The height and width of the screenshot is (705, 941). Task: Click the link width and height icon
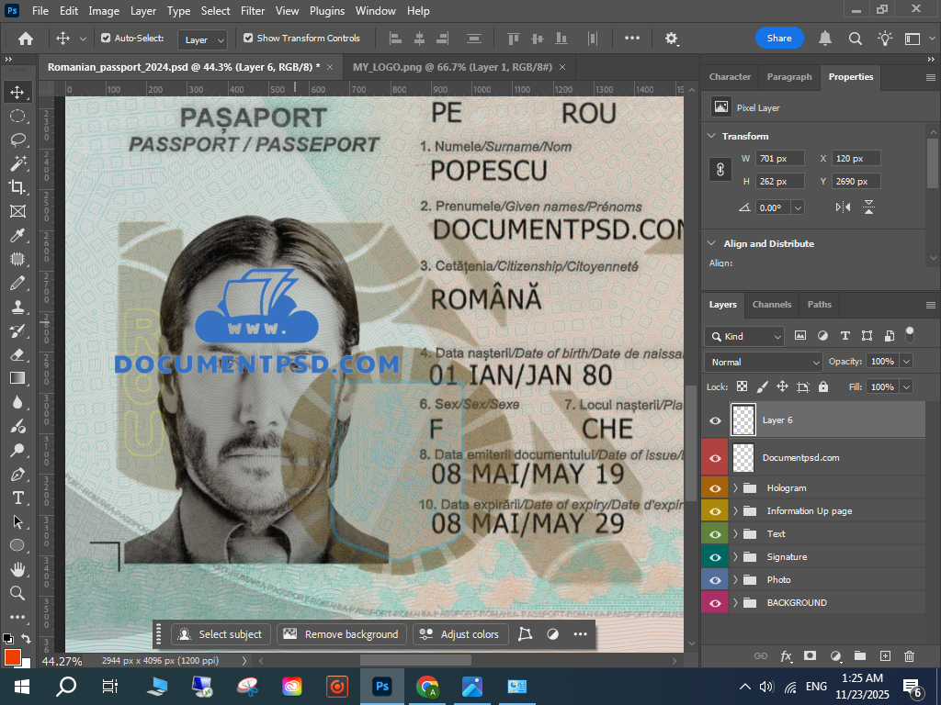point(721,170)
